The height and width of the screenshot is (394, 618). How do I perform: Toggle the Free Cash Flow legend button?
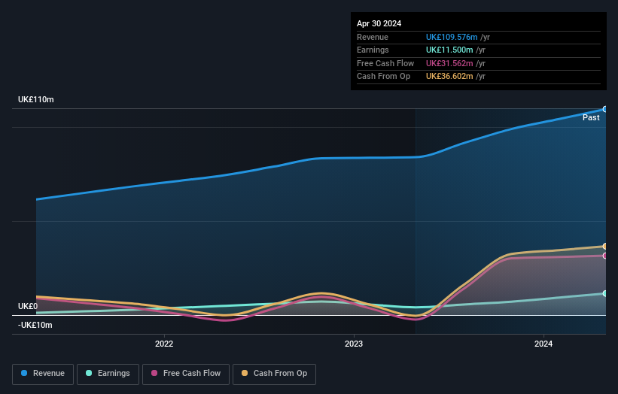pyautogui.click(x=186, y=374)
